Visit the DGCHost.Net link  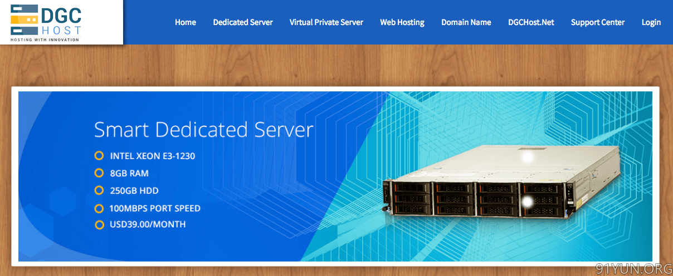click(x=531, y=22)
